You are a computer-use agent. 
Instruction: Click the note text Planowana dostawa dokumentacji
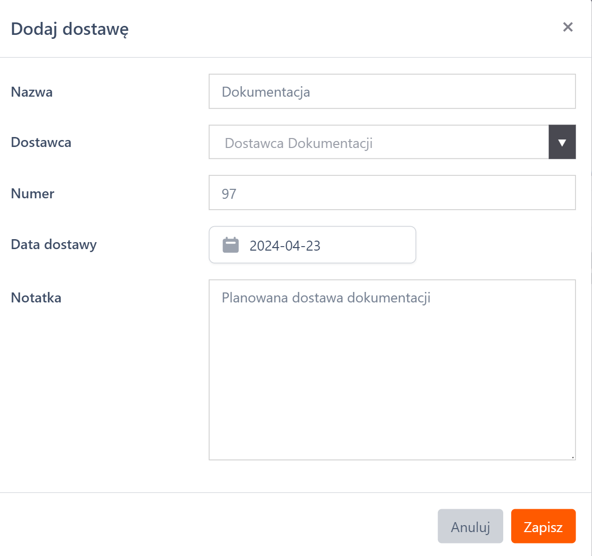[x=326, y=298]
